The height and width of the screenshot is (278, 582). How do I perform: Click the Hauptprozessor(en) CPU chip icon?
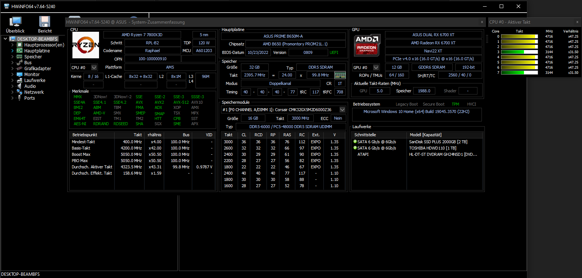(20, 45)
